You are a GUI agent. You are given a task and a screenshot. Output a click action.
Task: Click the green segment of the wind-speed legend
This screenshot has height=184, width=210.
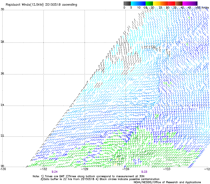(149, 3)
